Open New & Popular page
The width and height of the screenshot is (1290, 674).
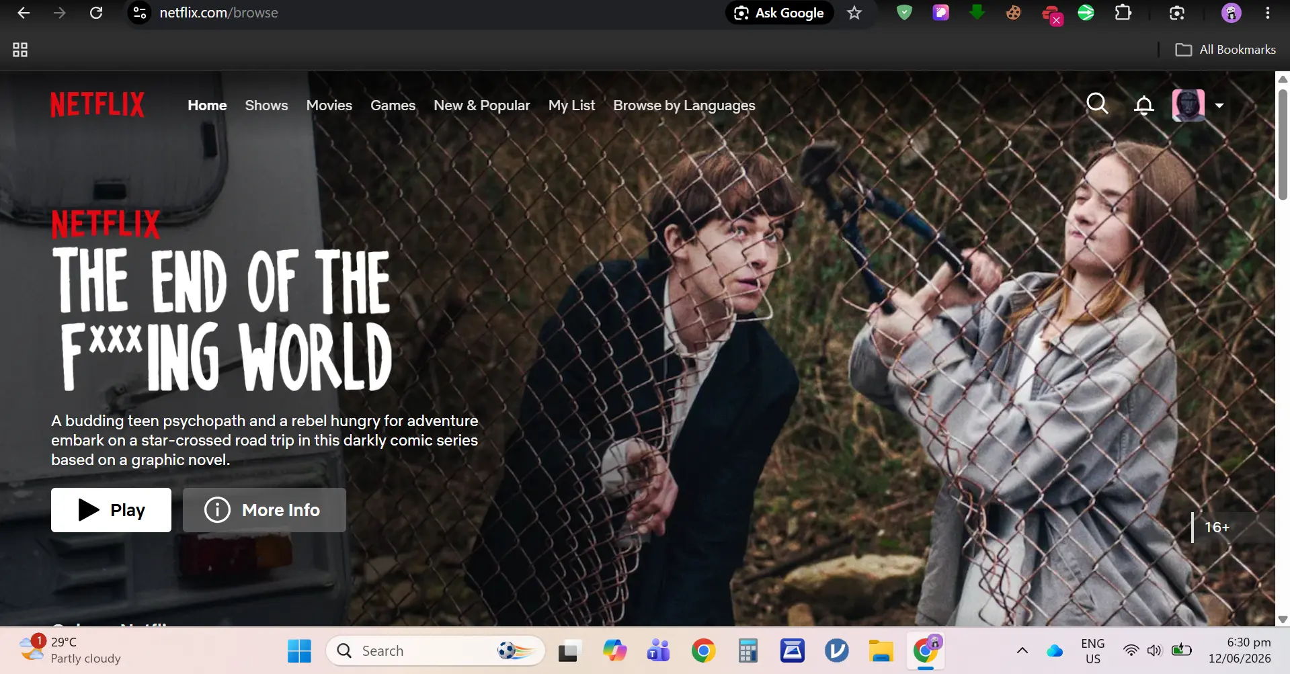482,106
